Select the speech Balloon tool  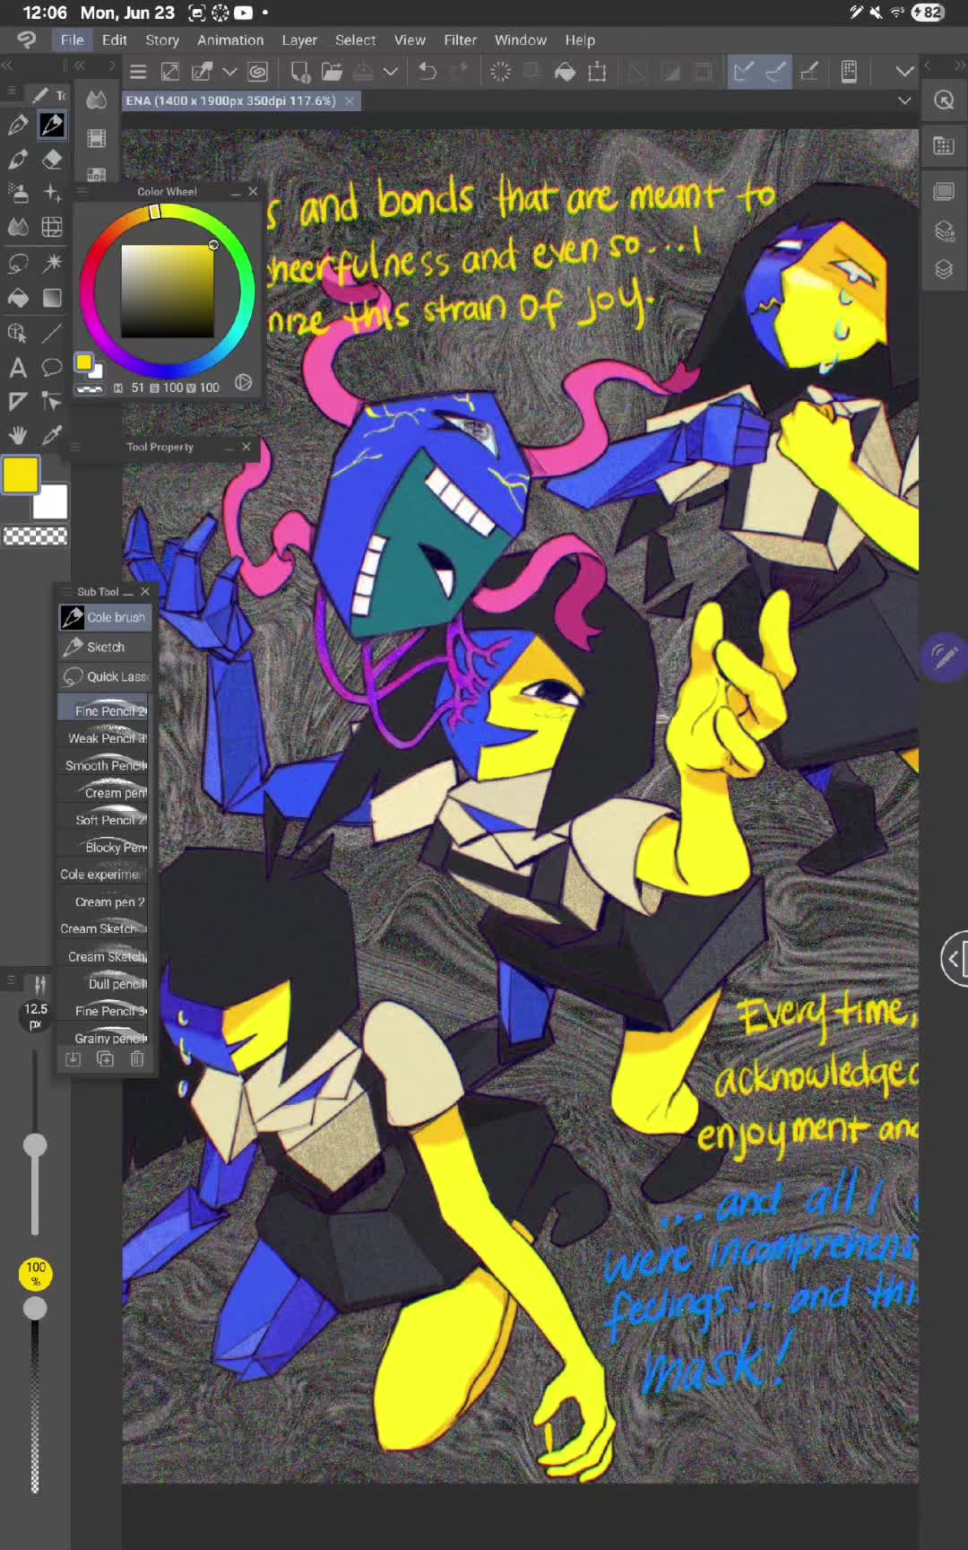pos(52,368)
